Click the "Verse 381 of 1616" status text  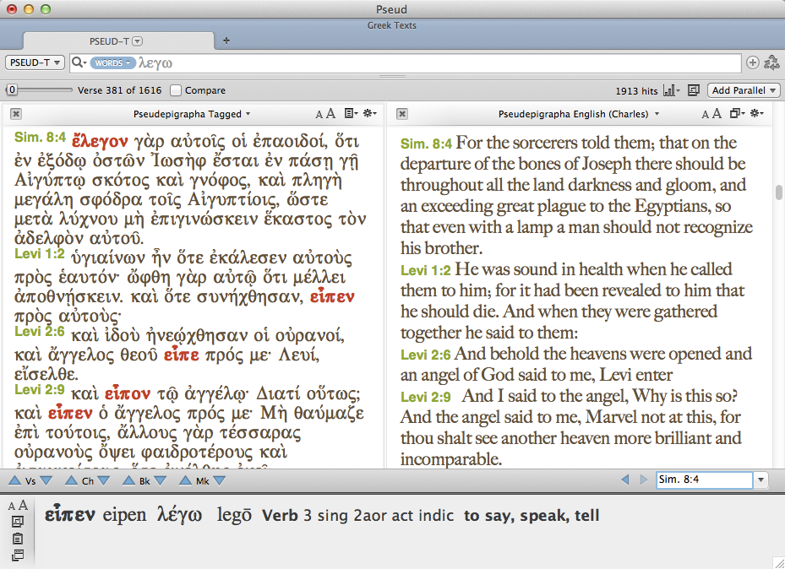(120, 90)
